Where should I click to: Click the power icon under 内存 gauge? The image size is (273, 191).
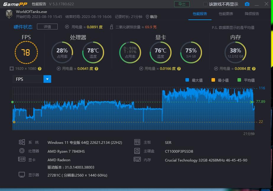point(216,68)
